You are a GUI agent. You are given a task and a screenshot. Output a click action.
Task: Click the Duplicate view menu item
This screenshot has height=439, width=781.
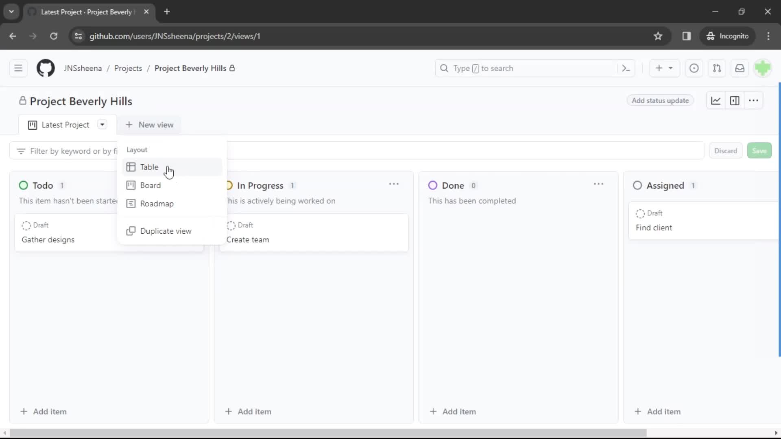(166, 230)
